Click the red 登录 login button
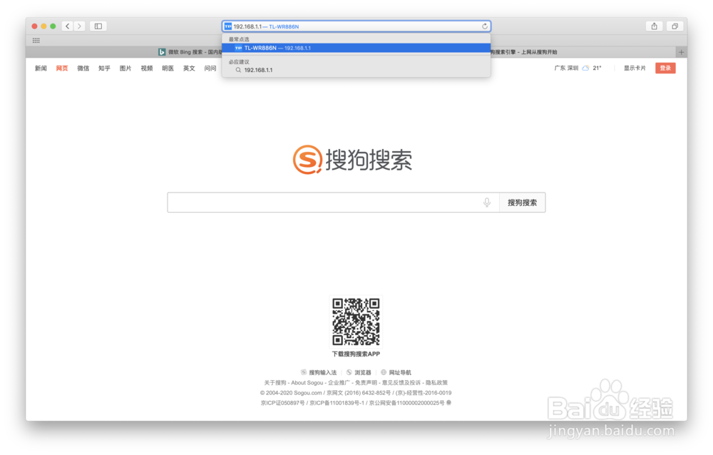Screen dimensions: 713x455 665,68
